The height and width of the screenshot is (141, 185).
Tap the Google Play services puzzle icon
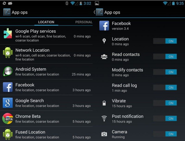[x=8, y=34]
